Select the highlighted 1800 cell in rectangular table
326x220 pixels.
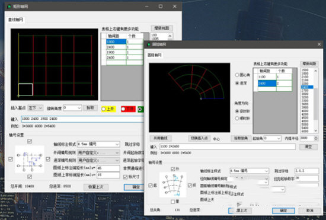pyautogui.click(x=116, y=42)
